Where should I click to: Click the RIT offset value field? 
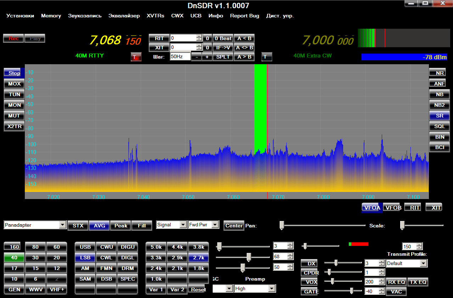pyautogui.click(x=183, y=38)
